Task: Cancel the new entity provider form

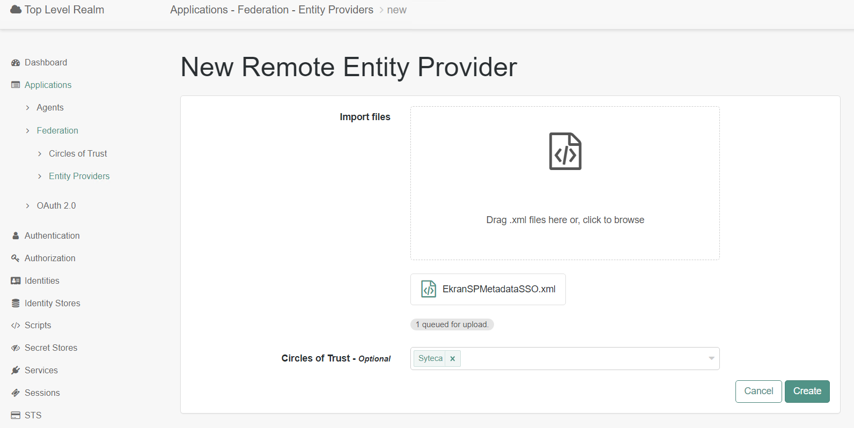Action: tap(758, 391)
